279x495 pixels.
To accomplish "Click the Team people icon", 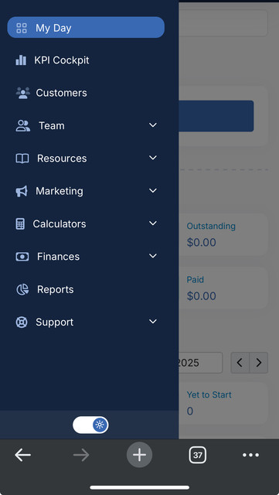I will pos(22,125).
